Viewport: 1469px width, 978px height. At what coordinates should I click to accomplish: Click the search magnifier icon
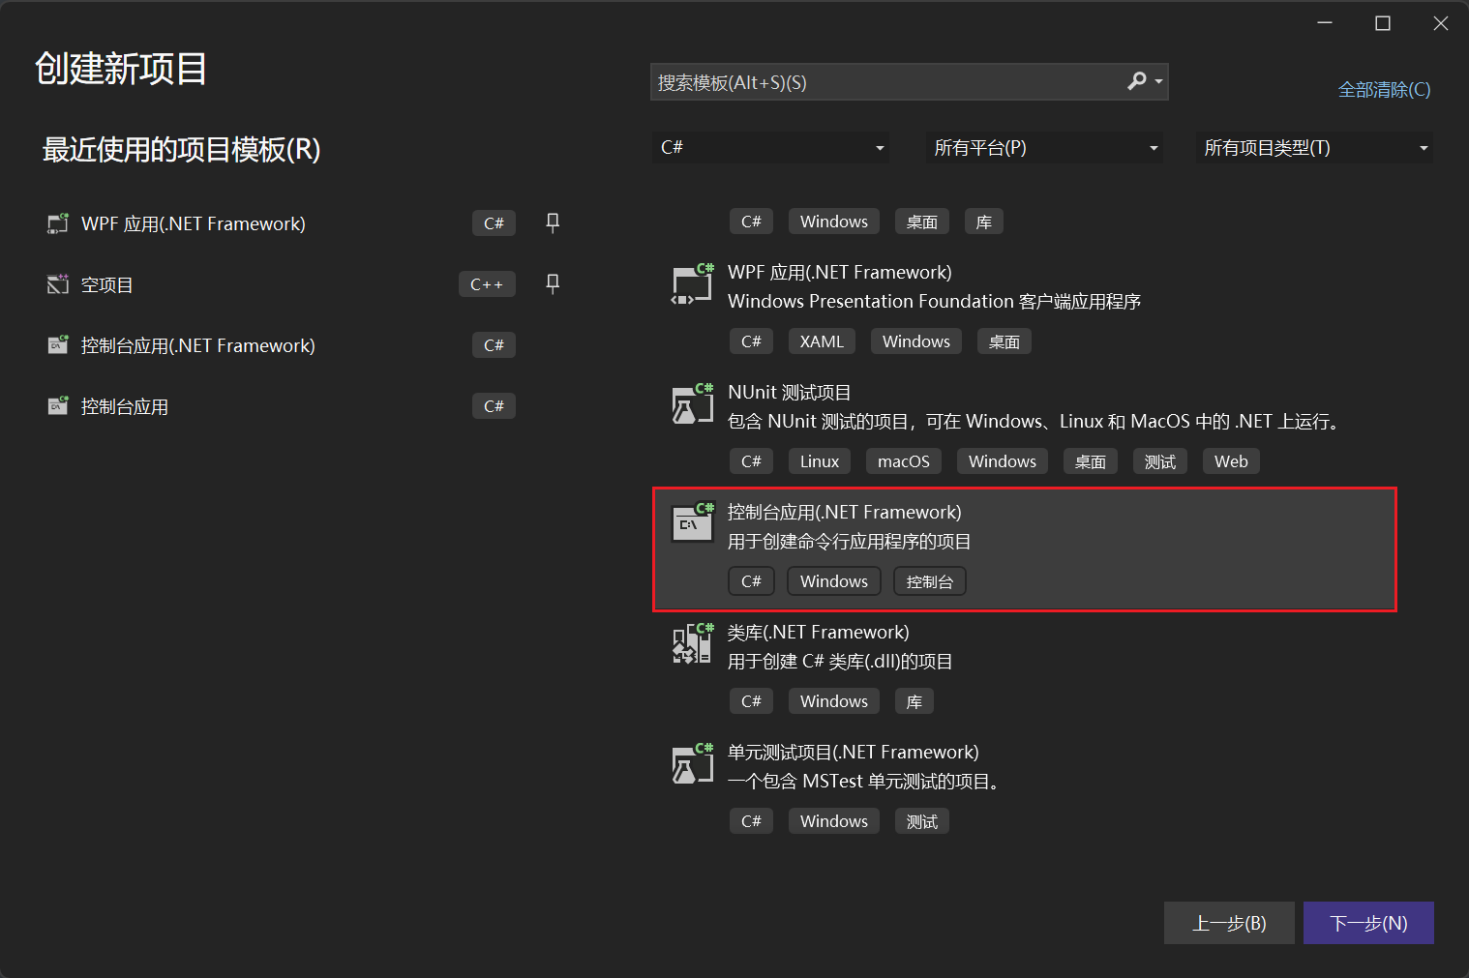(x=1137, y=81)
